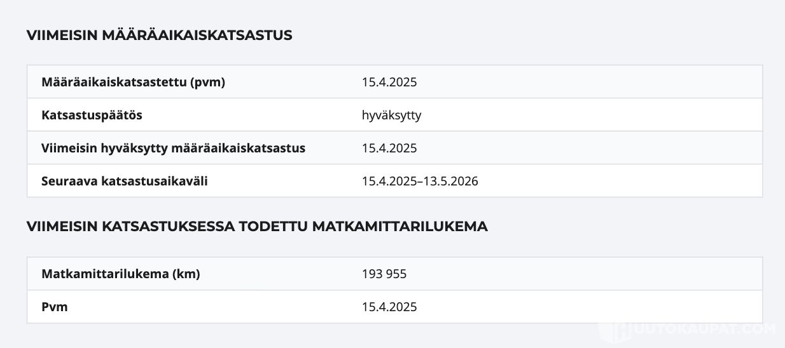Select the Viimeisin määräaikaiskatsastus heading

coord(159,36)
